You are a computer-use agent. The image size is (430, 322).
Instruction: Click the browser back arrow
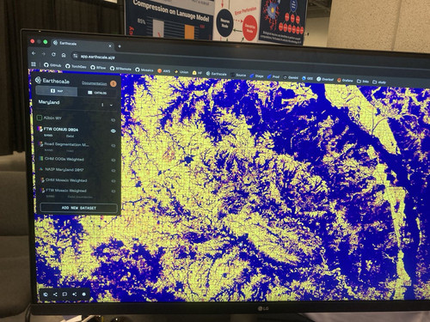point(34,53)
